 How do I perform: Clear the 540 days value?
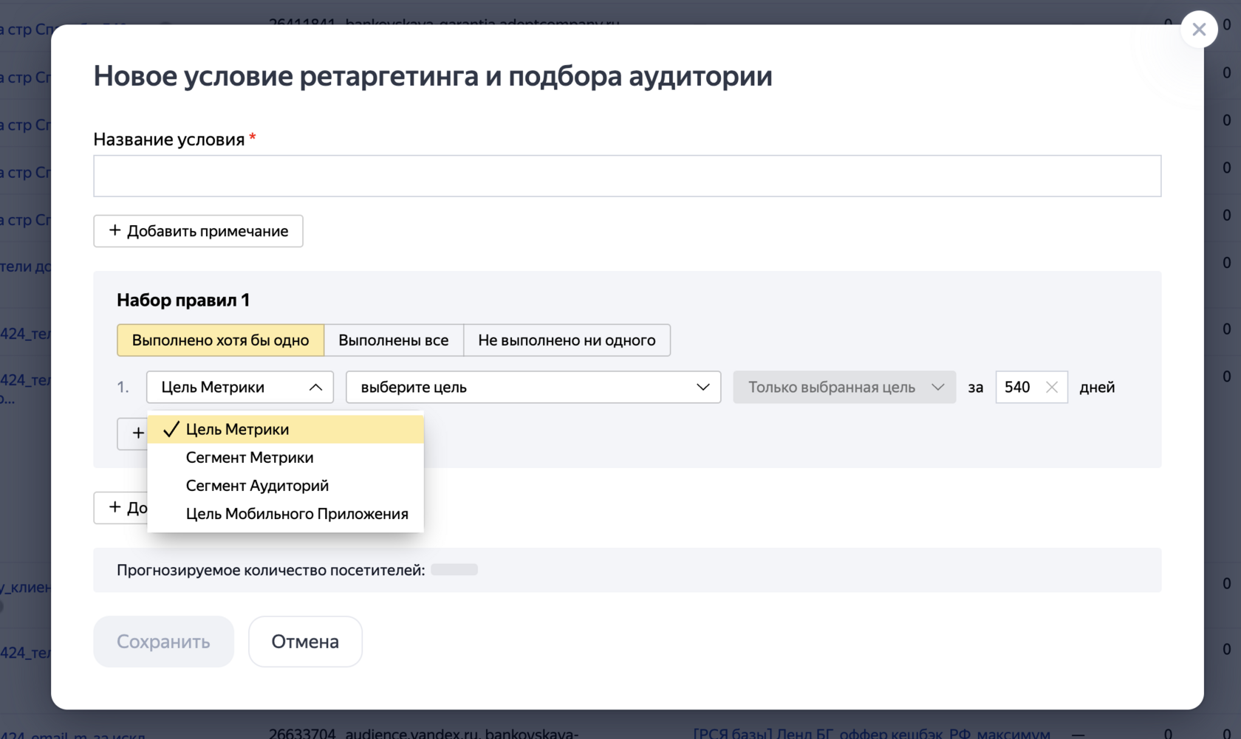(1052, 388)
